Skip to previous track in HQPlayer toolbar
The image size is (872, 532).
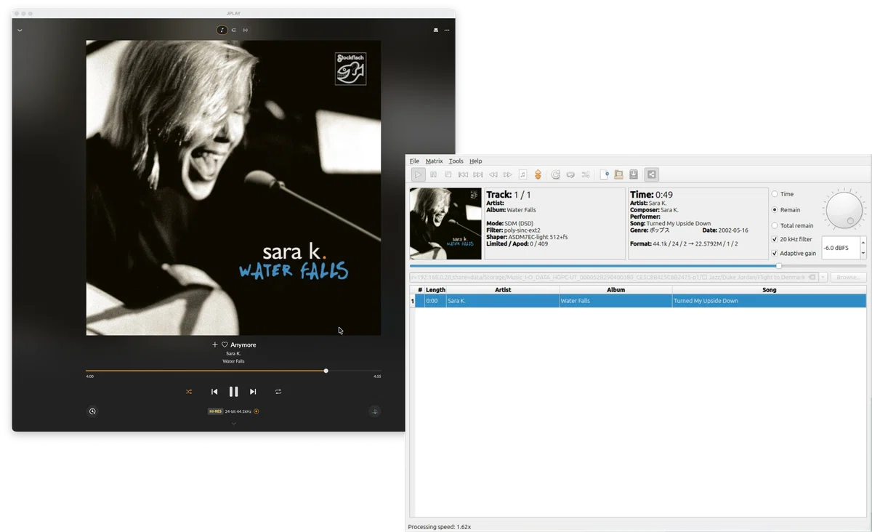463,174
